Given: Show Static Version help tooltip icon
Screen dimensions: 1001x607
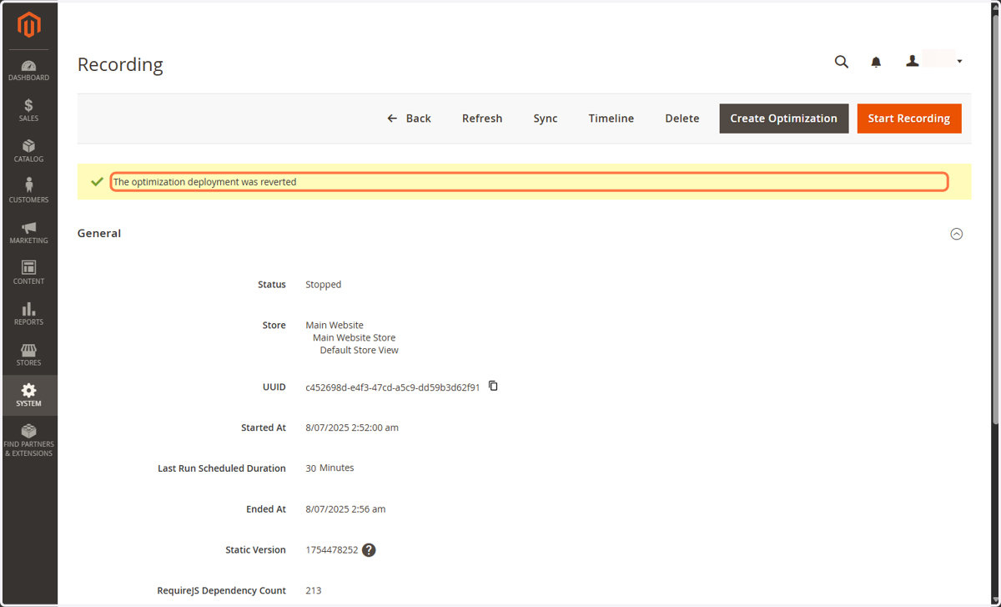Looking at the screenshot, I should coord(369,550).
